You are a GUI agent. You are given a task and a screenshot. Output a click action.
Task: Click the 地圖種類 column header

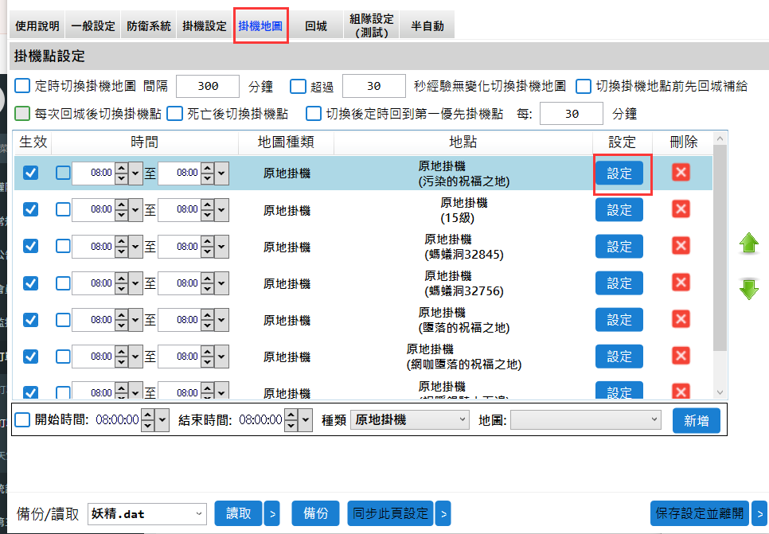pyautogui.click(x=286, y=142)
